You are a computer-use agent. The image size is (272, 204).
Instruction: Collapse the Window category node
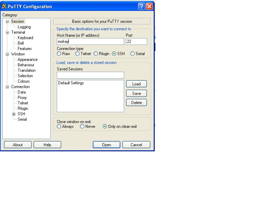7,54
